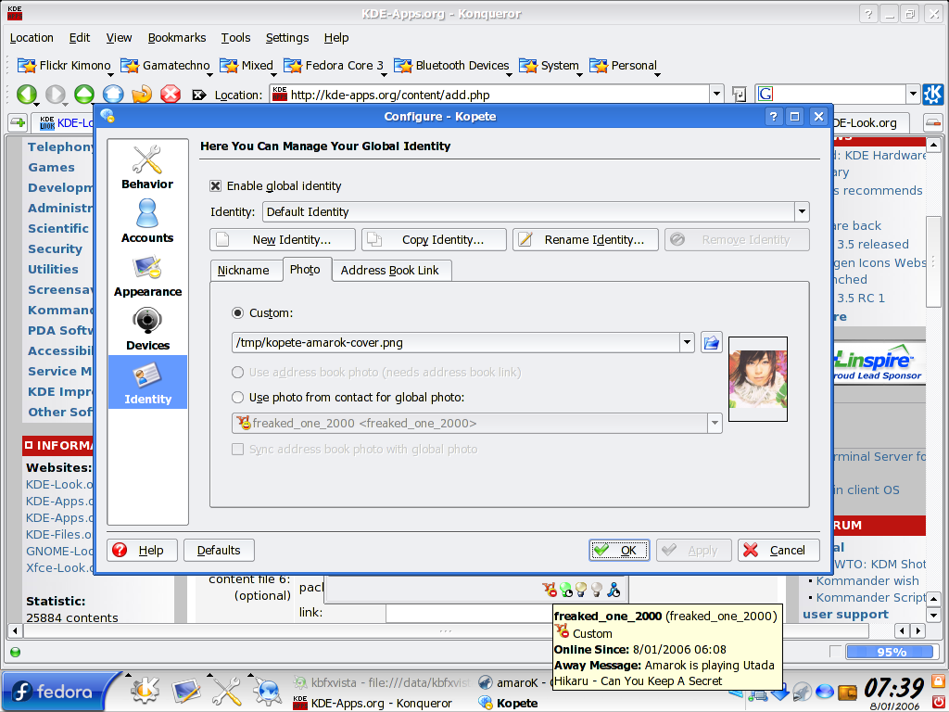Open the Accounts settings section
Image resolution: width=949 pixels, height=712 pixels.
[147, 221]
